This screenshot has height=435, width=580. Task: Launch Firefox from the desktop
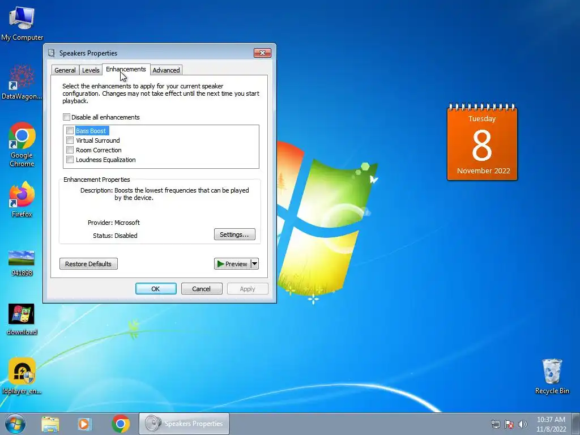click(22, 199)
